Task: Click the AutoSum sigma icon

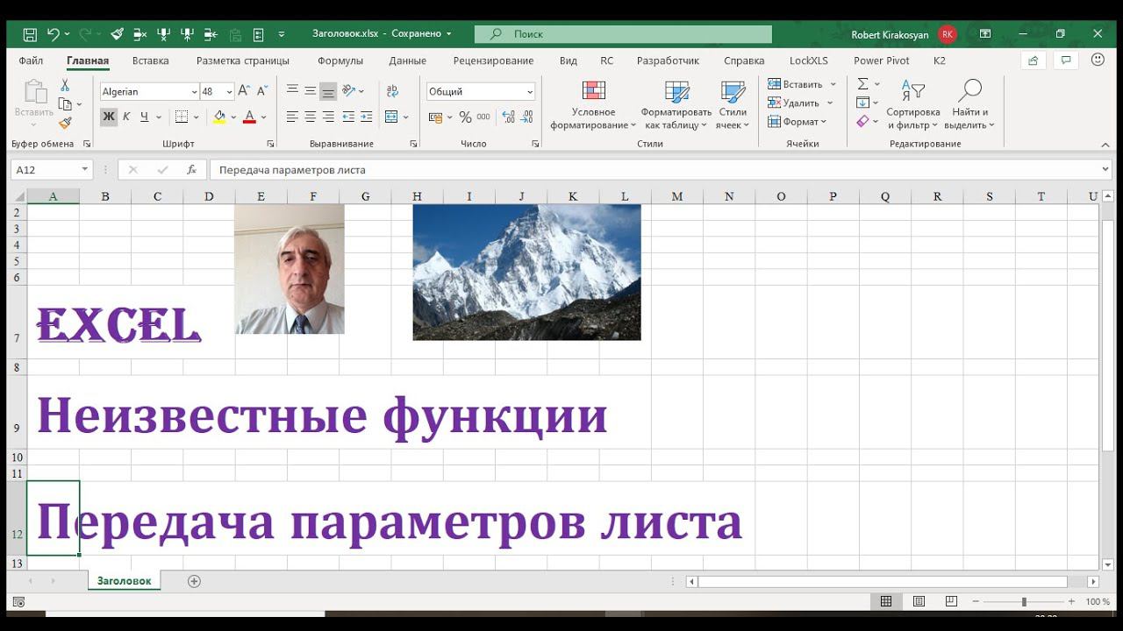Action: tap(863, 84)
